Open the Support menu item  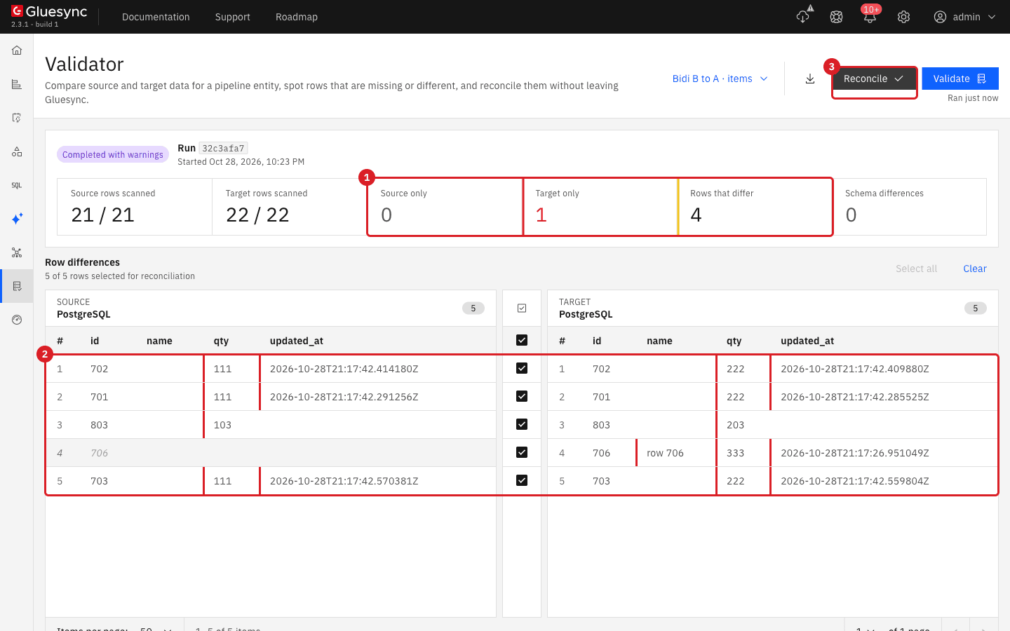(233, 17)
